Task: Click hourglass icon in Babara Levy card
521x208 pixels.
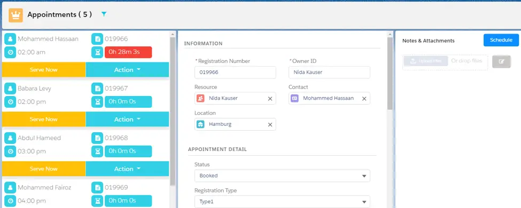Action: 97,102
